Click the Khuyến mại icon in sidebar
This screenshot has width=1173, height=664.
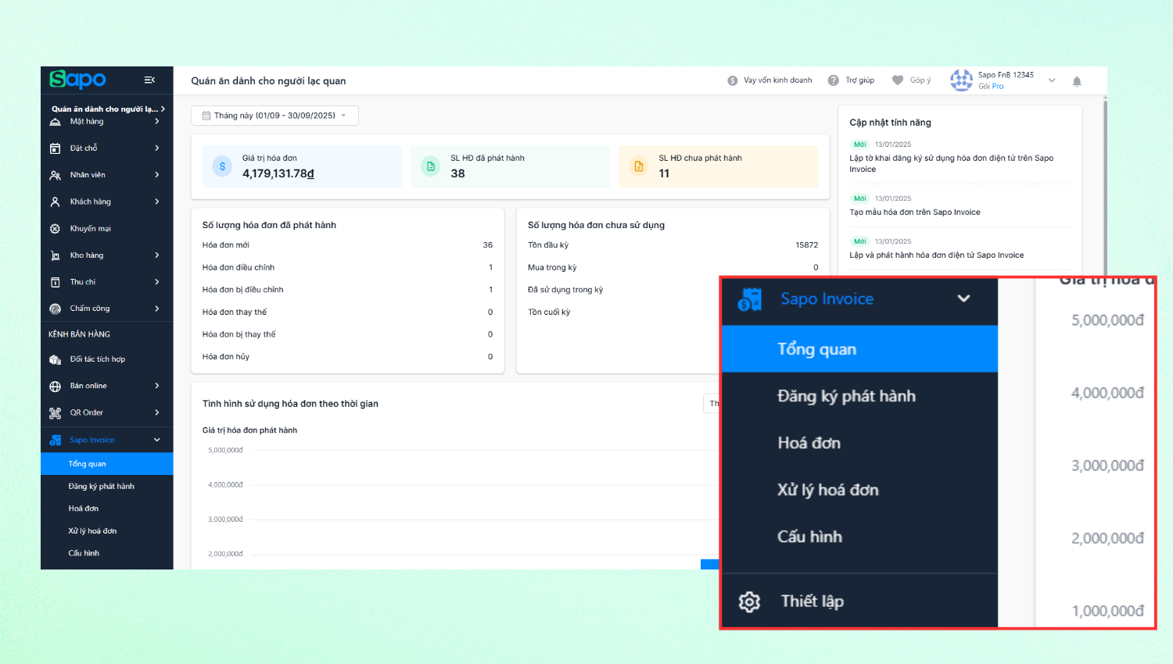point(56,229)
